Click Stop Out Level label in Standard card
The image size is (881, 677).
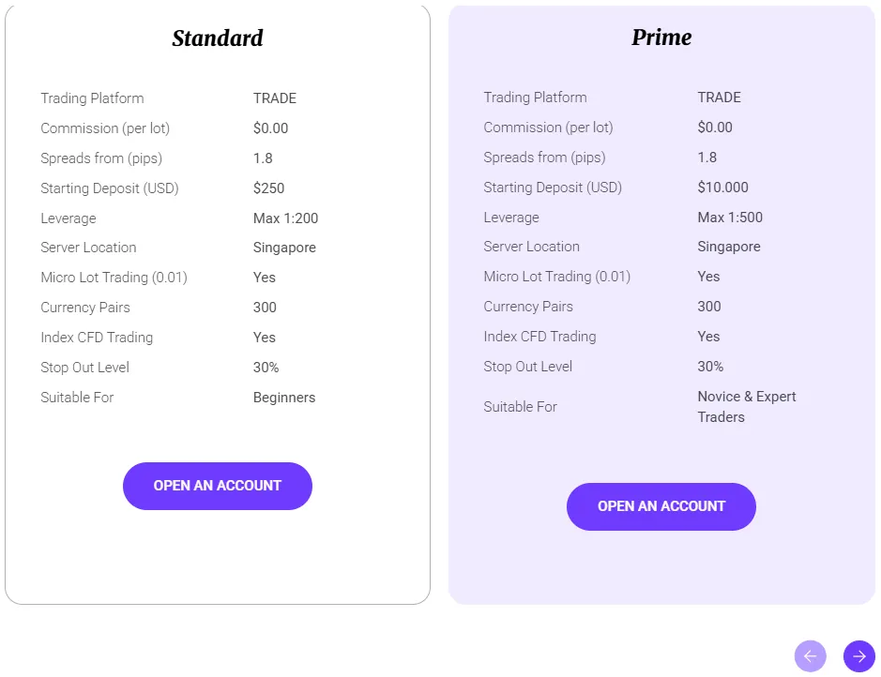tap(84, 368)
